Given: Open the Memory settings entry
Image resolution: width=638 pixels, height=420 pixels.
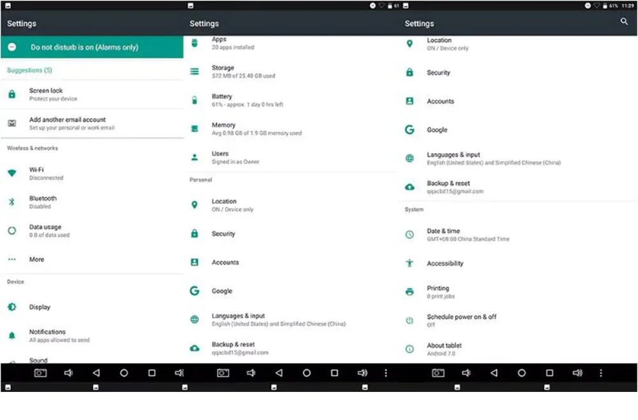Looking at the screenshot, I should [x=291, y=129].
